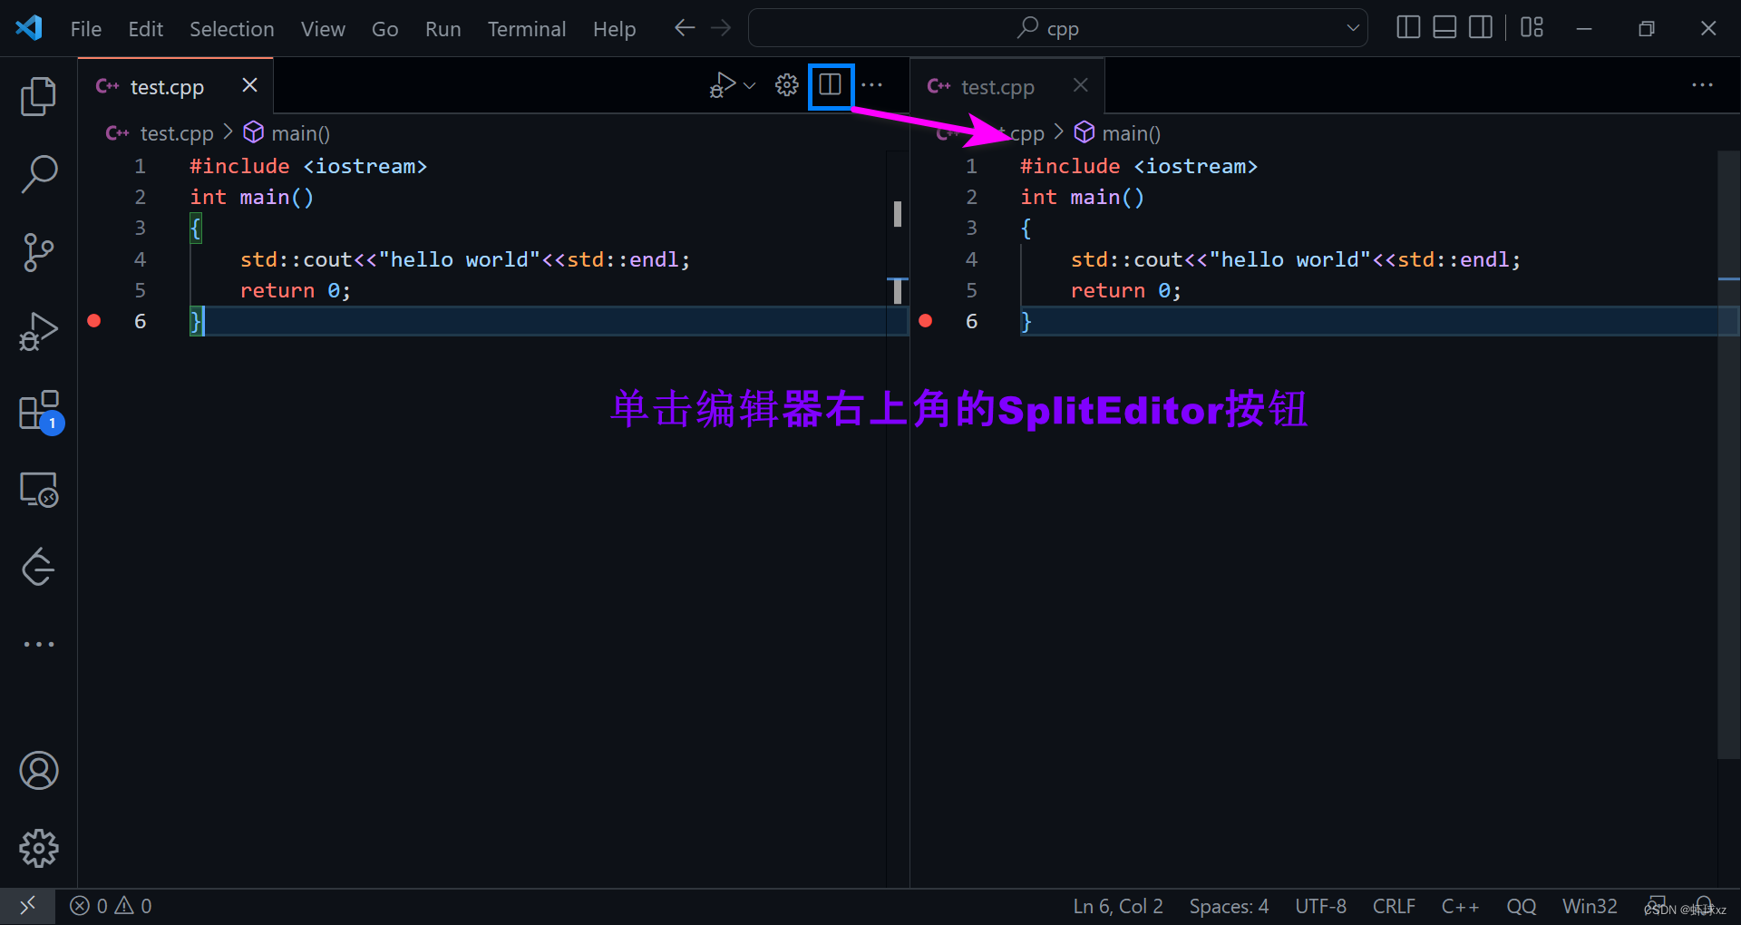1741x925 pixels.
Task: Click main() breadcrumb in right editor
Action: (1131, 133)
